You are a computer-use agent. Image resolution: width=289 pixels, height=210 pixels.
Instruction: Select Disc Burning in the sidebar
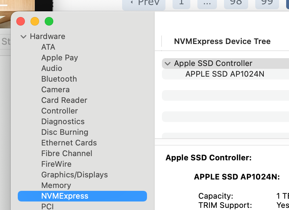click(65, 132)
